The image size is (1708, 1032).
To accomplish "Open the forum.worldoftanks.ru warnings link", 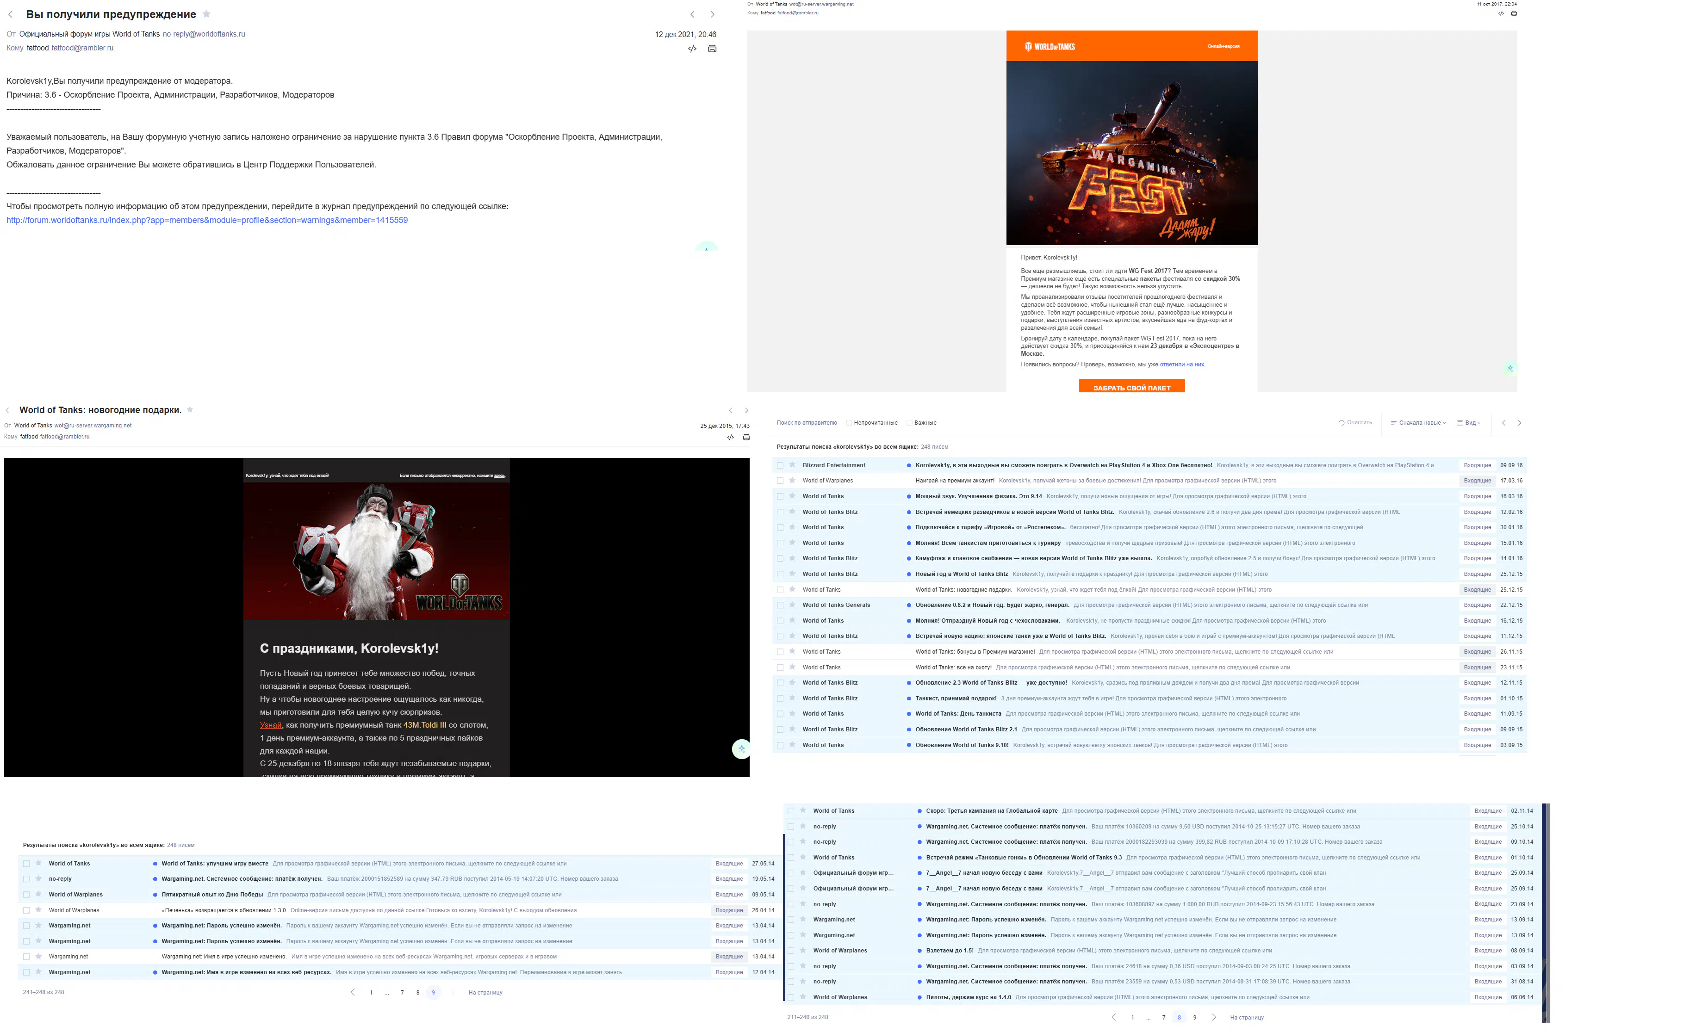I will click(x=207, y=220).
